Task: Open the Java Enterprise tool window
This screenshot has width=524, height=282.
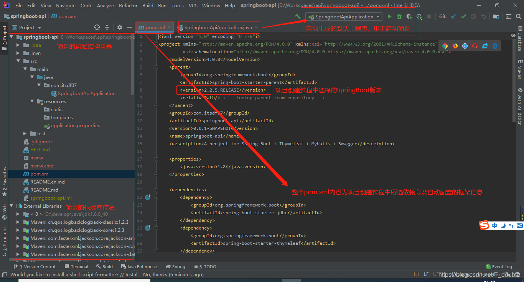Action: coord(138,266)
